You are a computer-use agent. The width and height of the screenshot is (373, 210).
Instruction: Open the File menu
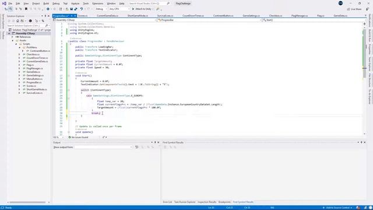pos(10,3)
